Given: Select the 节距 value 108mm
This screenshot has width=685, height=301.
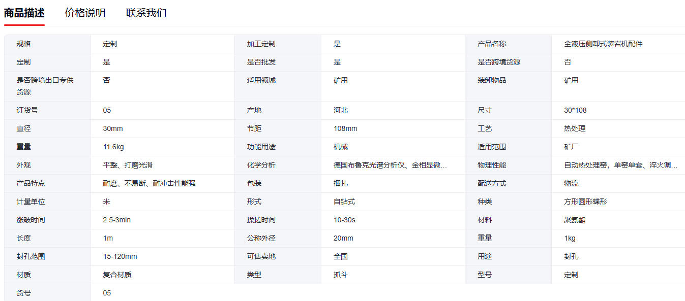Looking at the screenshot, I should (345, 129).
